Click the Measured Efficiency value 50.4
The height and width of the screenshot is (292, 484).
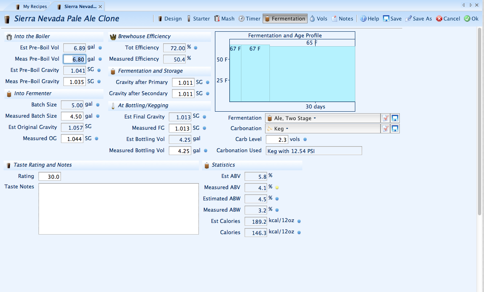click(174, 59)
